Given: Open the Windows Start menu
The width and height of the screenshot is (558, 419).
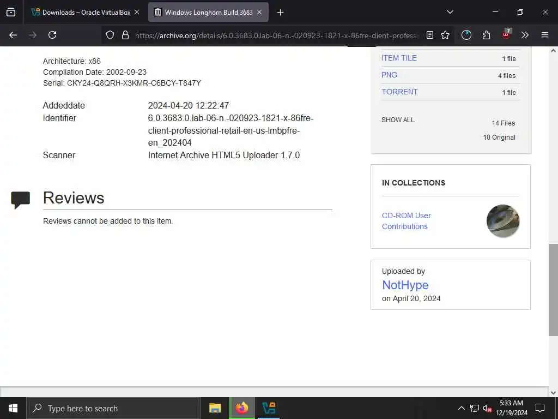Looking at the screenshot, I should pos(13,408).
